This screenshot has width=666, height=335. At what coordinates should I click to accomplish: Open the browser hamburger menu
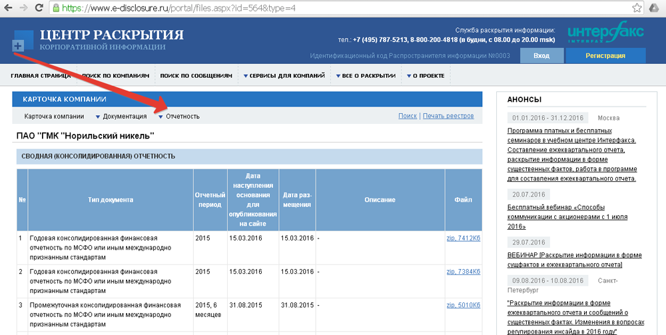point(655,9)
